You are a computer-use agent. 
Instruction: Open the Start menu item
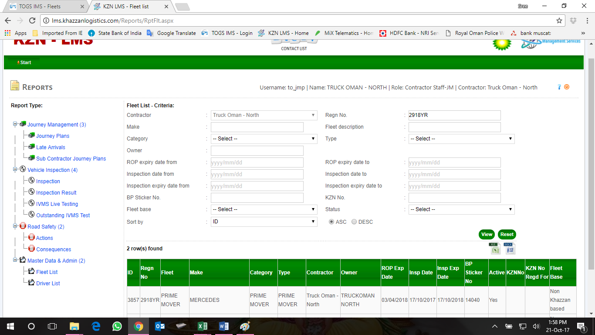(24, 62)
